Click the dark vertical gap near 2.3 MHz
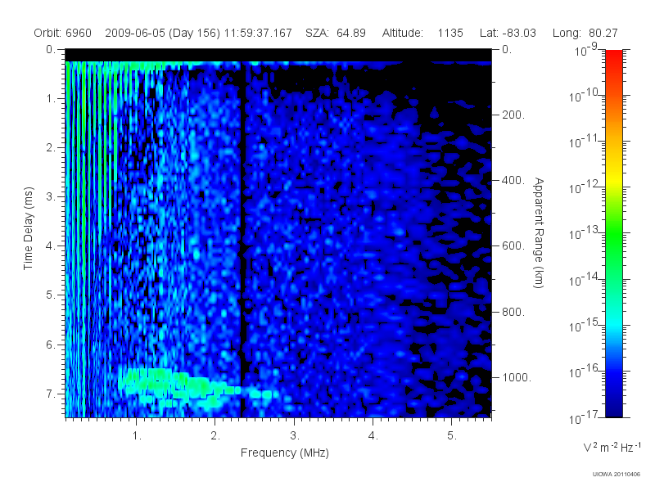This screenshot has height=491, width=655. click(242, 238)
